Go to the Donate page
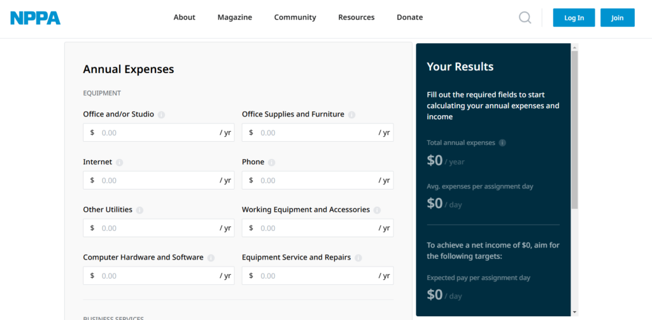 409,18
